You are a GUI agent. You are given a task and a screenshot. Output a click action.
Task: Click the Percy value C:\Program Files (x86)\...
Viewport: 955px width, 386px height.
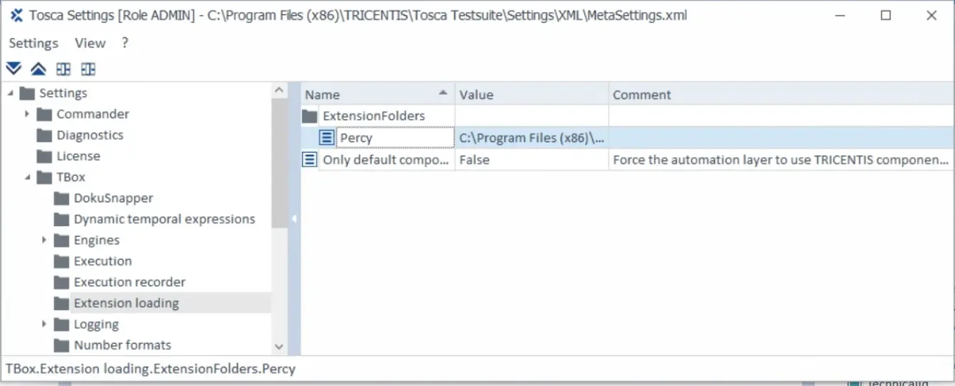[x=532, y=138]
